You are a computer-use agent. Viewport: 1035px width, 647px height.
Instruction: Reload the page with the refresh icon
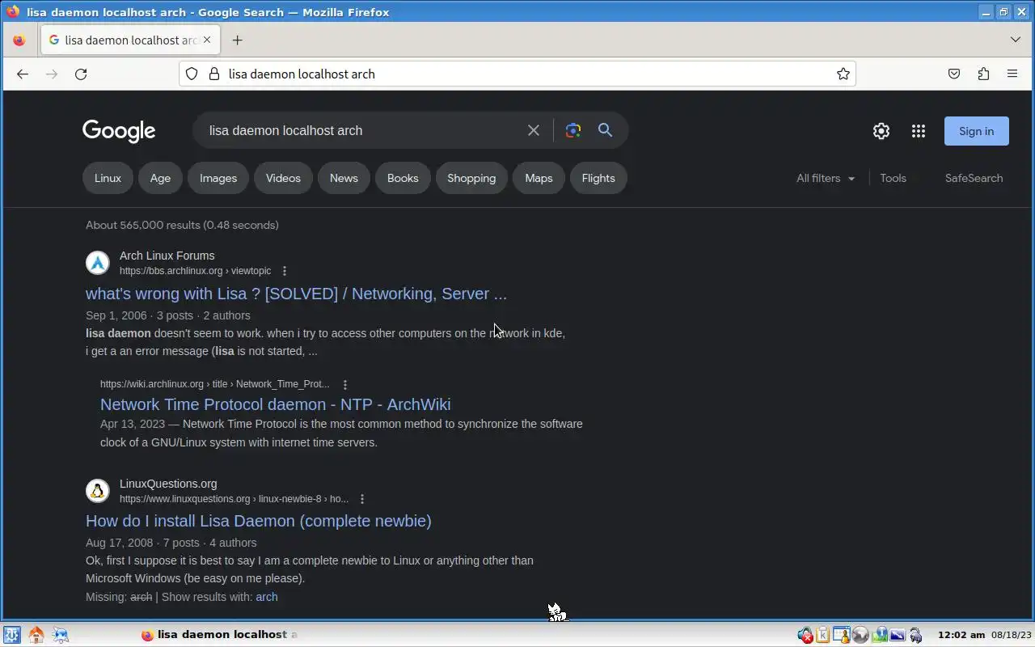pyautogui.click(x=81, y=74)
